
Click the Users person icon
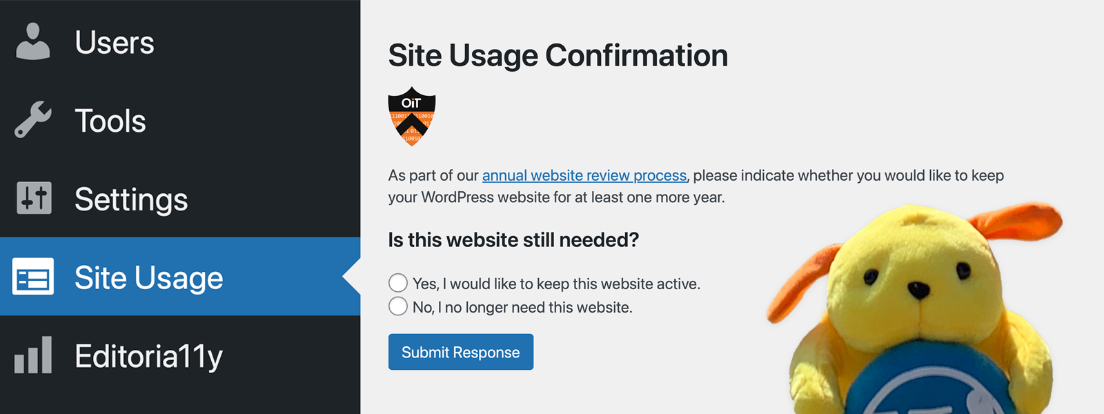(32, 41)
